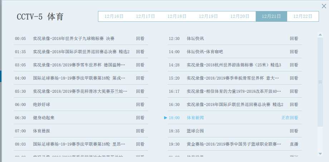The height and width of the screenshot is (162, 329).
Task: Switch to the 12月17日 date tab
Action: click(x=145, y=16)
